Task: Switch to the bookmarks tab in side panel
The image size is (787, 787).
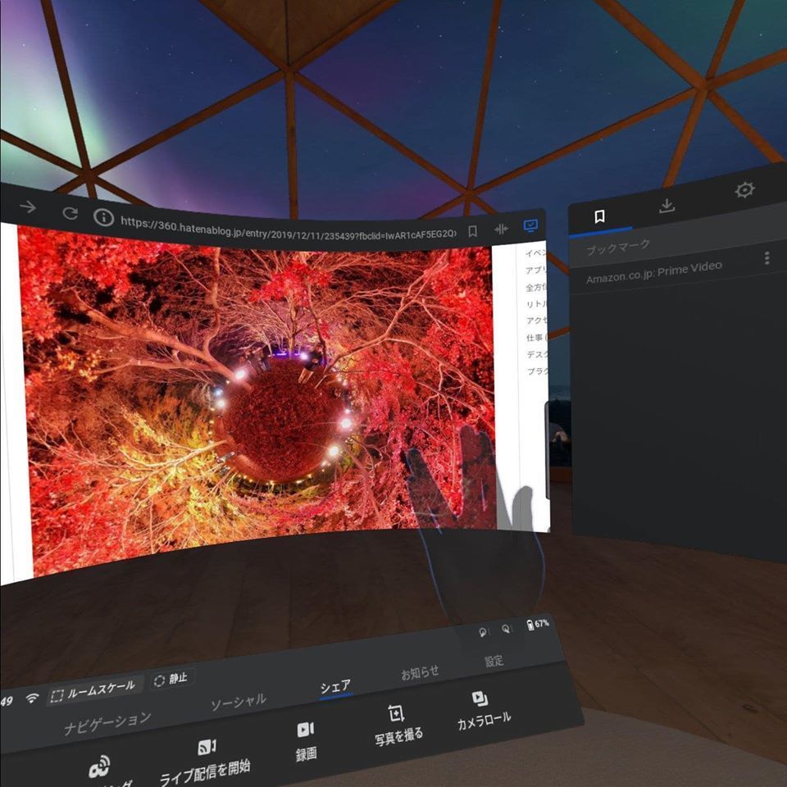Action: [x=599, y=216]
